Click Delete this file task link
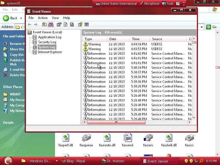Screen dimensions: 220x165 tap(14, 75)
